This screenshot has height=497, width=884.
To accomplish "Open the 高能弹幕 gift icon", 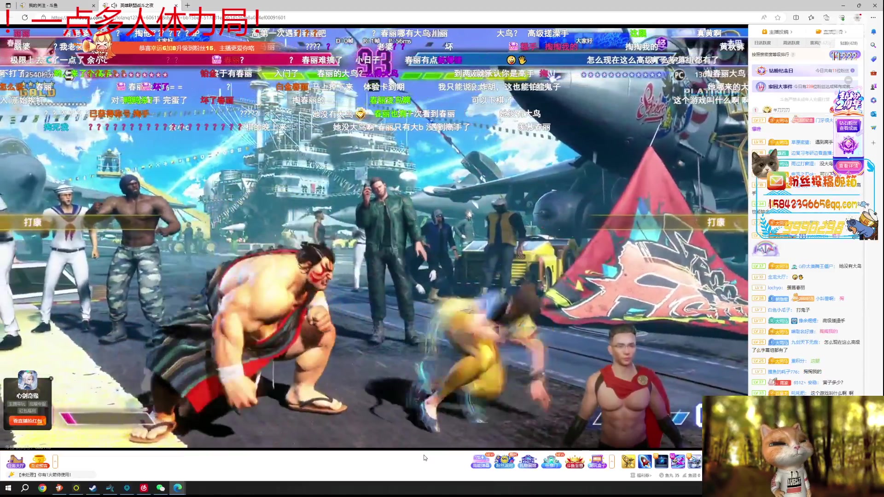I will [x=481, y=461].
